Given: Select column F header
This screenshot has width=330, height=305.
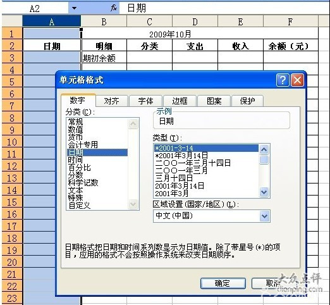Looking at the screenshot, I should [x=291, y=22].
